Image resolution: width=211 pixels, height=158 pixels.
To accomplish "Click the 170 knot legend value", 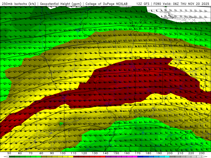I will coord(137,153).
